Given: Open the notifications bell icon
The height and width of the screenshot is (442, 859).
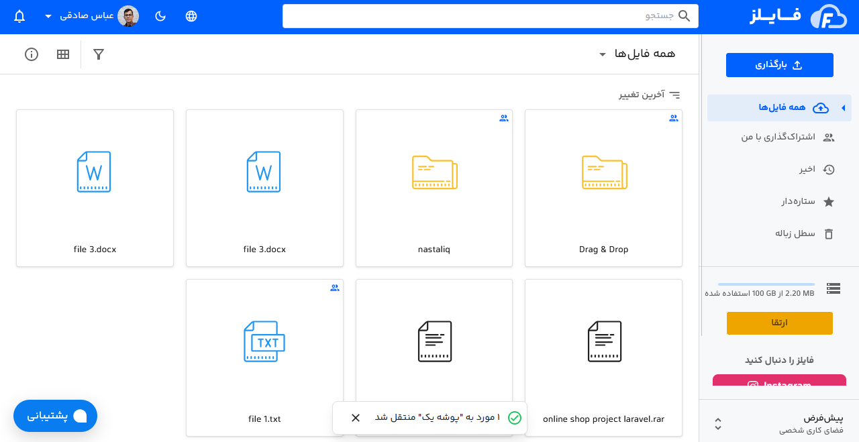Looking at the screenshot, I should pyautogui.click(x=19, y=15).
